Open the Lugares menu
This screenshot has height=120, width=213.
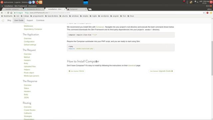pos(17,2)
